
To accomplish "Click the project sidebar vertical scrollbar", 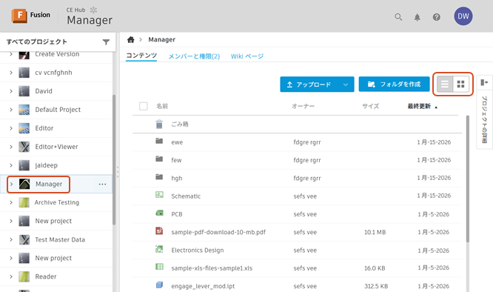I will (114, 160).
